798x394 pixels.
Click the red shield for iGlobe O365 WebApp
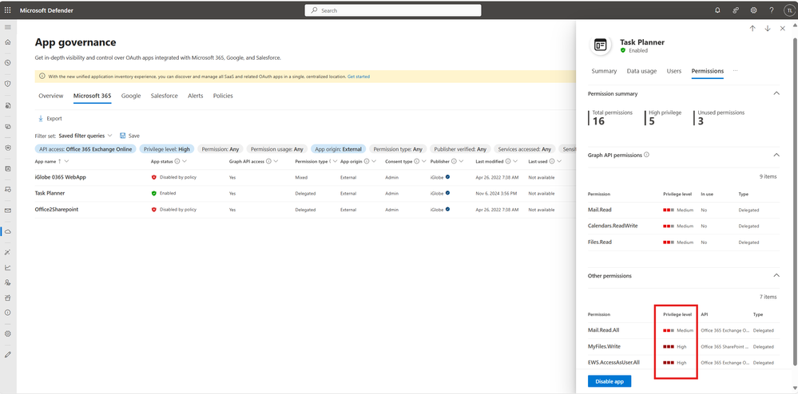tap(153, 177)
